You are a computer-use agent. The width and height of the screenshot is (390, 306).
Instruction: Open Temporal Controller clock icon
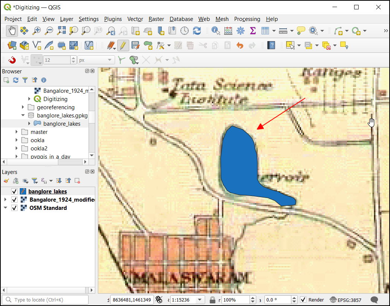[184, 31]
